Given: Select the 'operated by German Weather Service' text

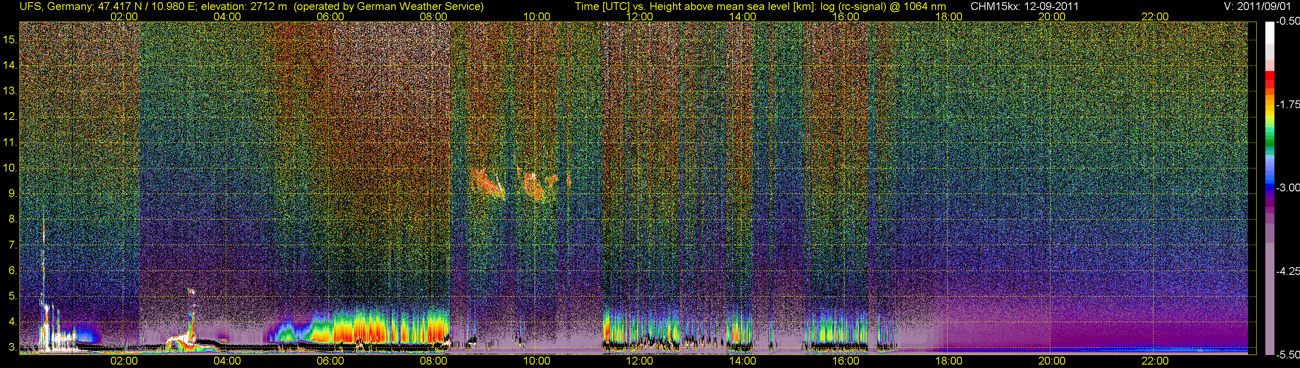Looking at the screenshot, I should [x=389, y=6].
